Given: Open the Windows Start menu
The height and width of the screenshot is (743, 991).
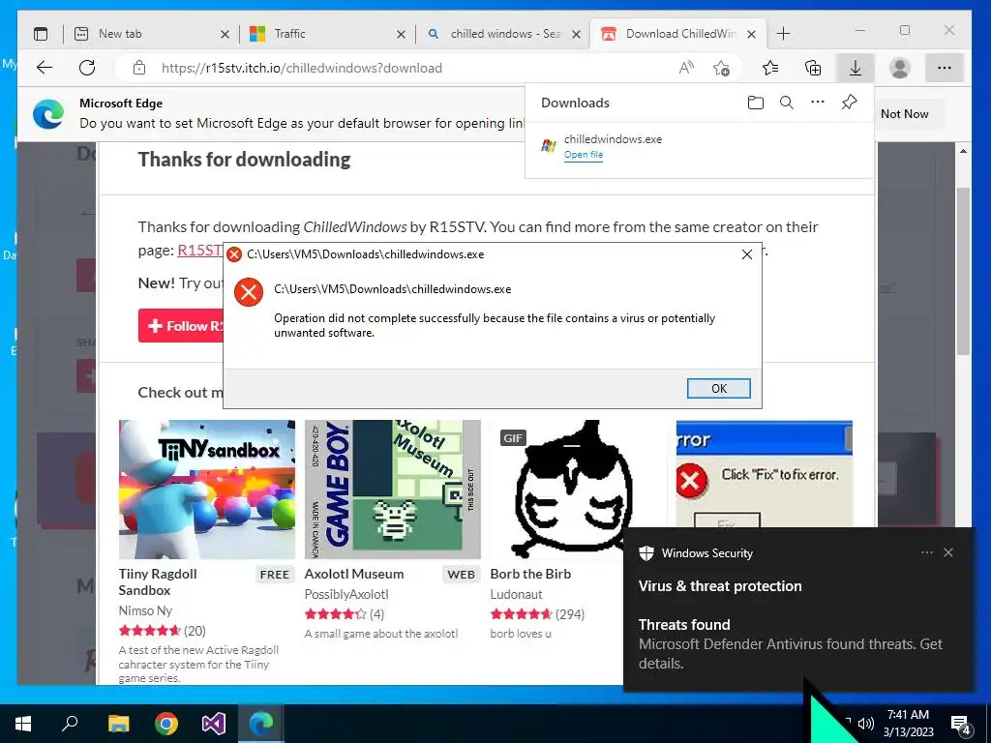Looking at the screenshot, I should pos(23,724).
